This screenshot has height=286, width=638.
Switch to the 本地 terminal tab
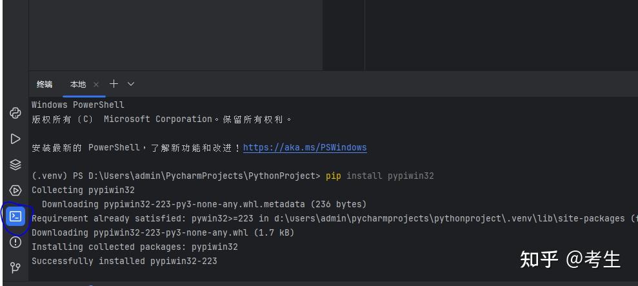coord(78,85)
